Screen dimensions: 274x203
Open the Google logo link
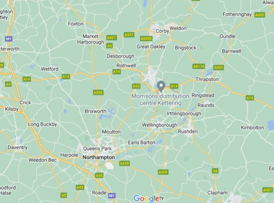(x=146, y=198)
